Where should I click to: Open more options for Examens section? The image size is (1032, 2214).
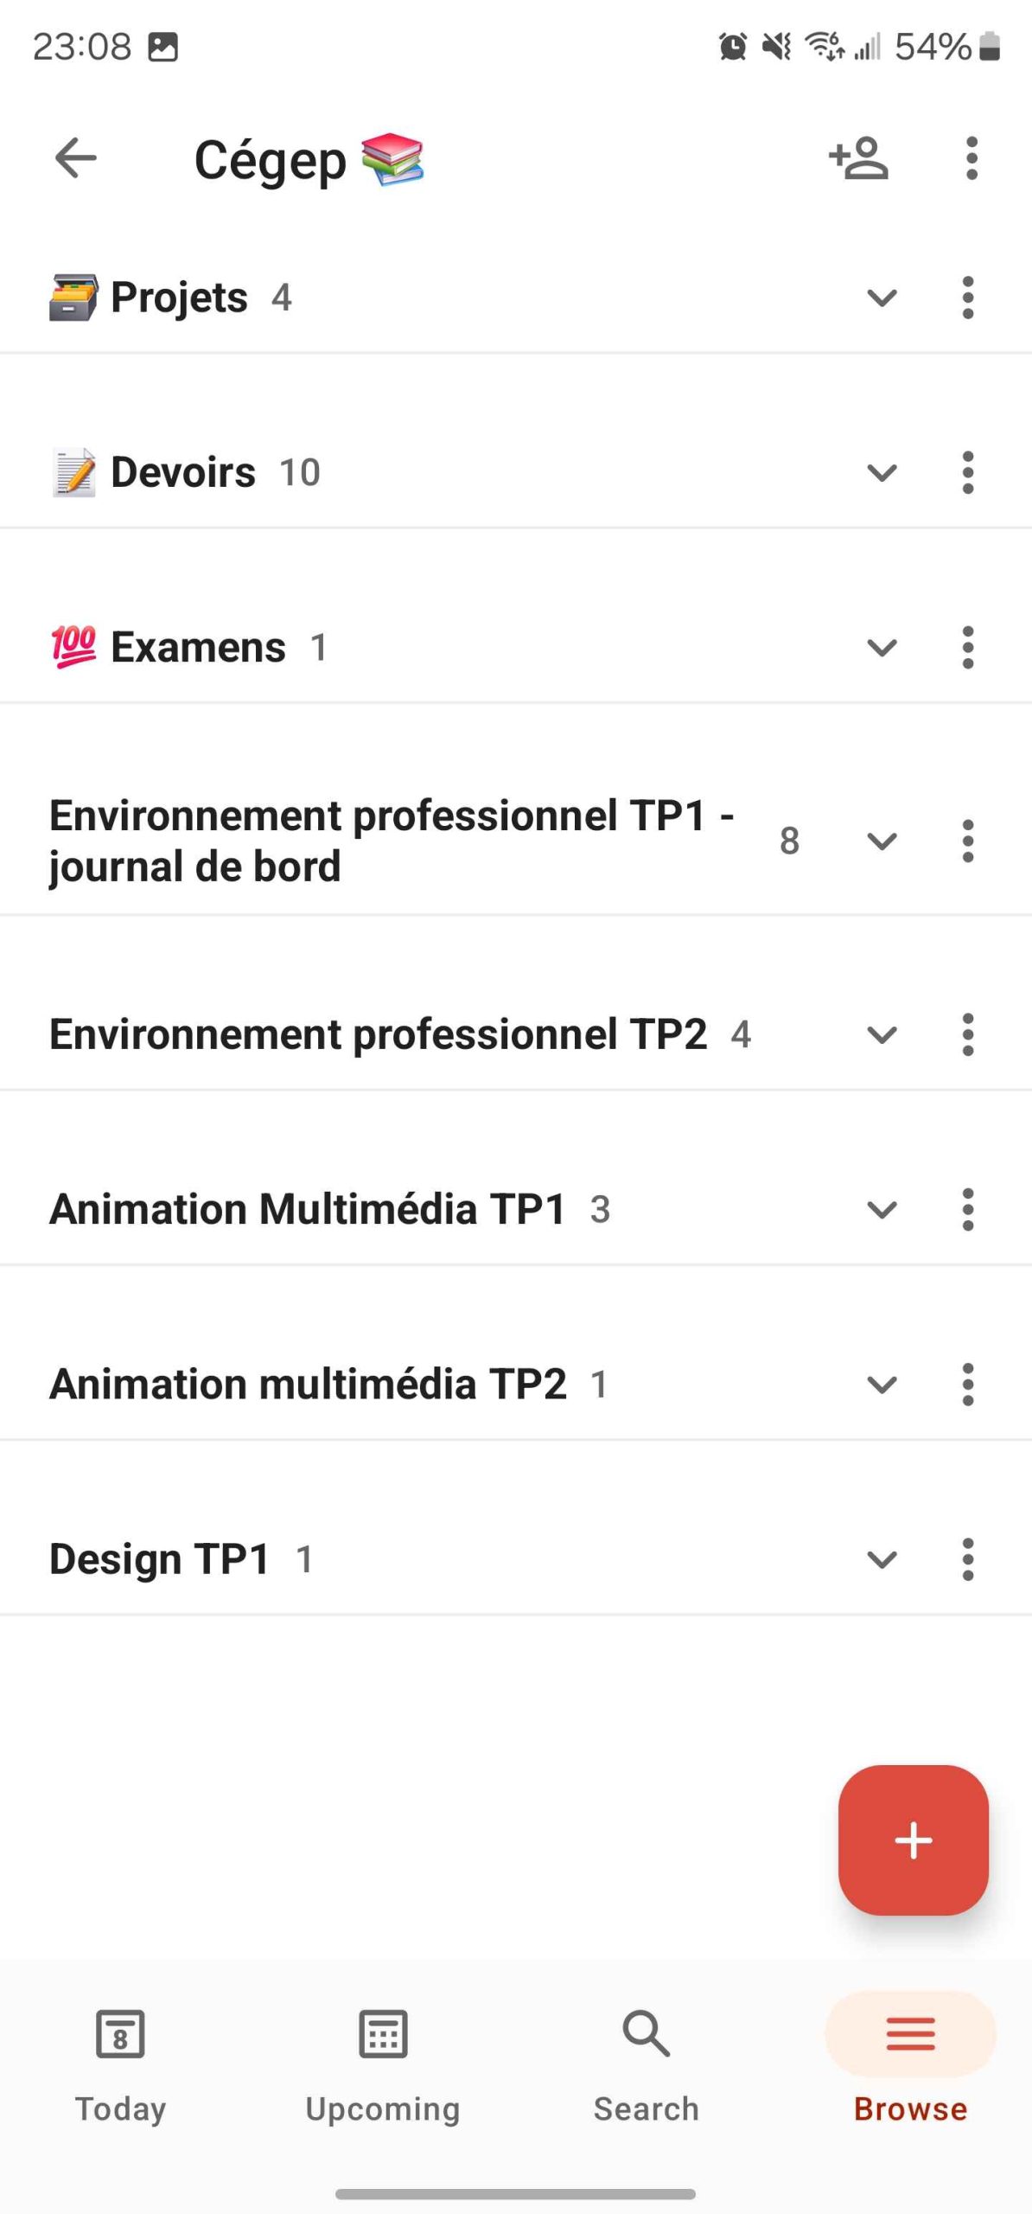coord(967,648)
